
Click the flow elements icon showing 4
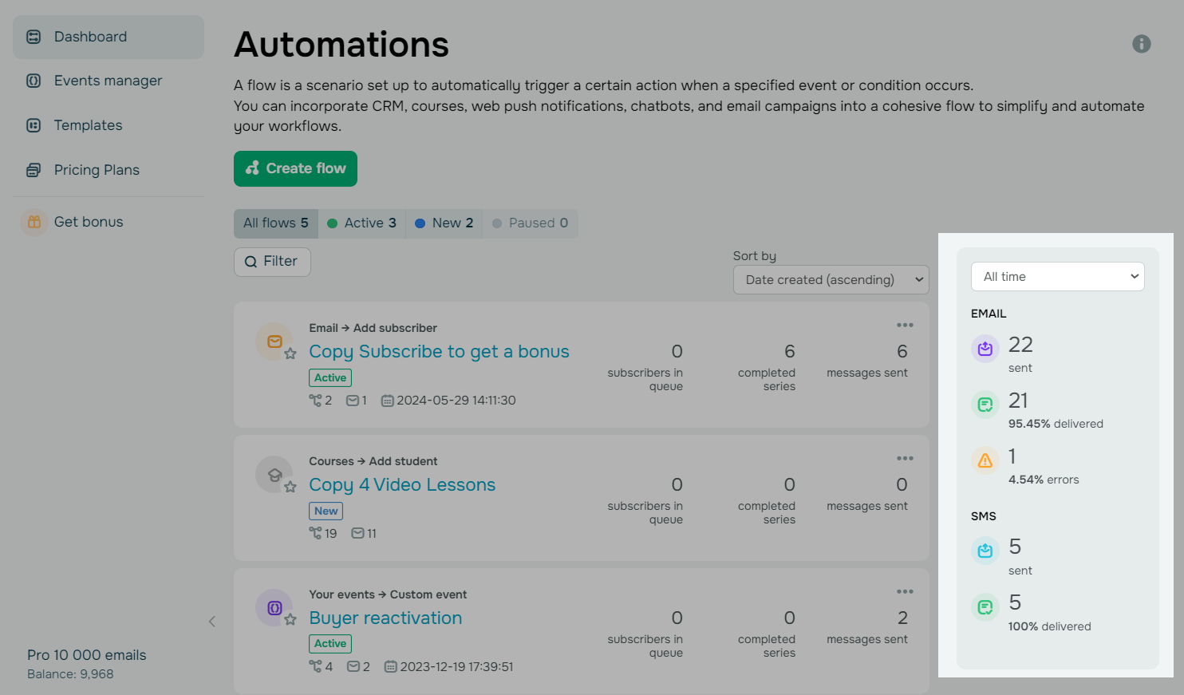point(316,667)
